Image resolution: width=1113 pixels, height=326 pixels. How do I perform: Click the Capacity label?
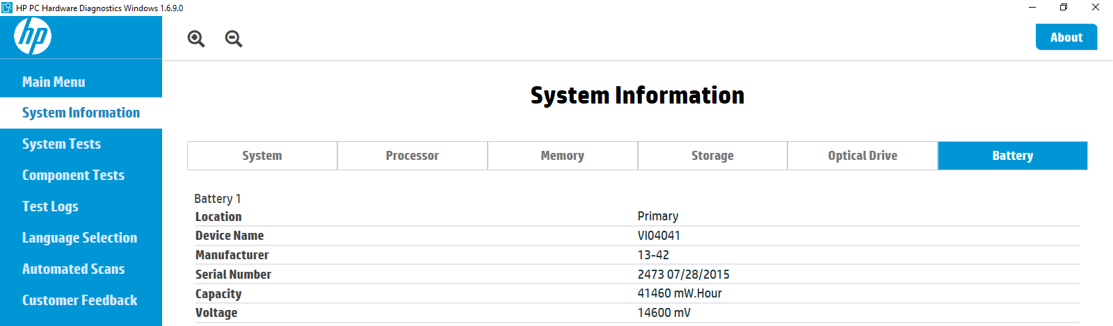pos(218,294)
